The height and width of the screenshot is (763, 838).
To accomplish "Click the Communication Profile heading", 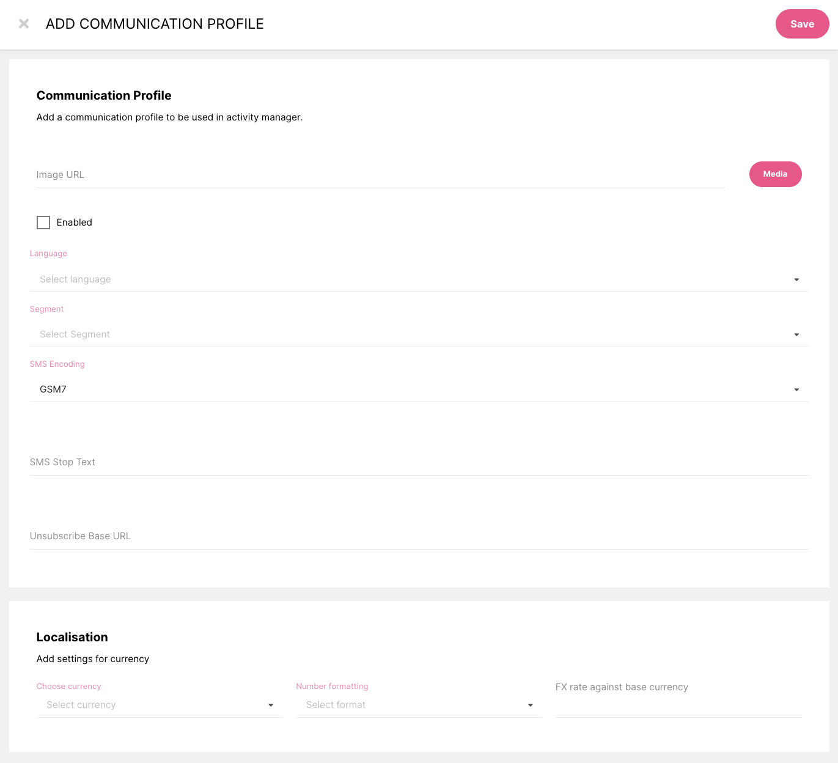I will [x=104, y=95].
